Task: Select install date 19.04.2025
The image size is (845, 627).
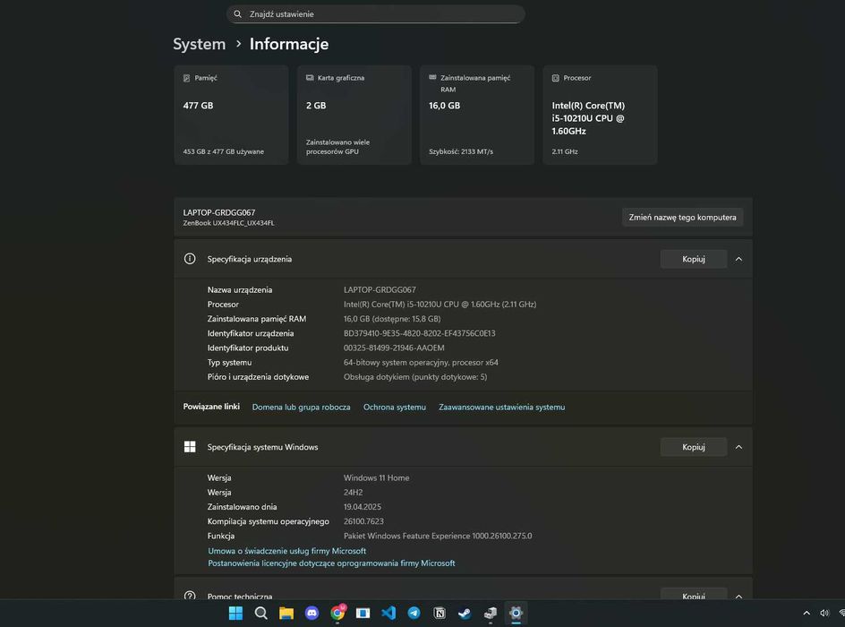Action: click(363, 507)
